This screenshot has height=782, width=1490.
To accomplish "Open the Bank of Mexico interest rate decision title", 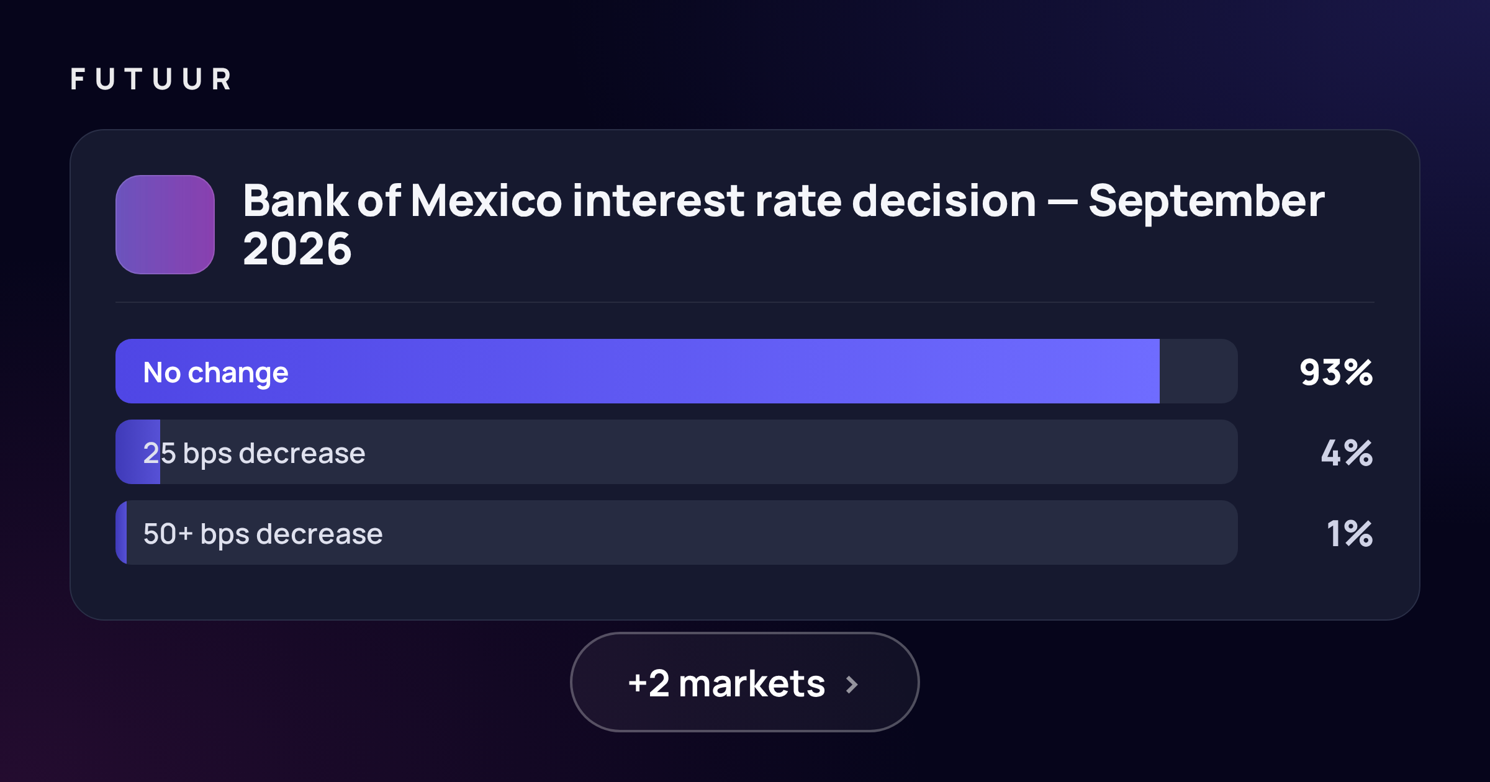I will point(783,225).
